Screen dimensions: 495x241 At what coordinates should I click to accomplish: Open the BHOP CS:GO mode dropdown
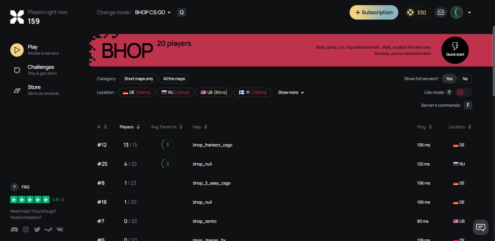pyautogui.click(x=152, y=12)
